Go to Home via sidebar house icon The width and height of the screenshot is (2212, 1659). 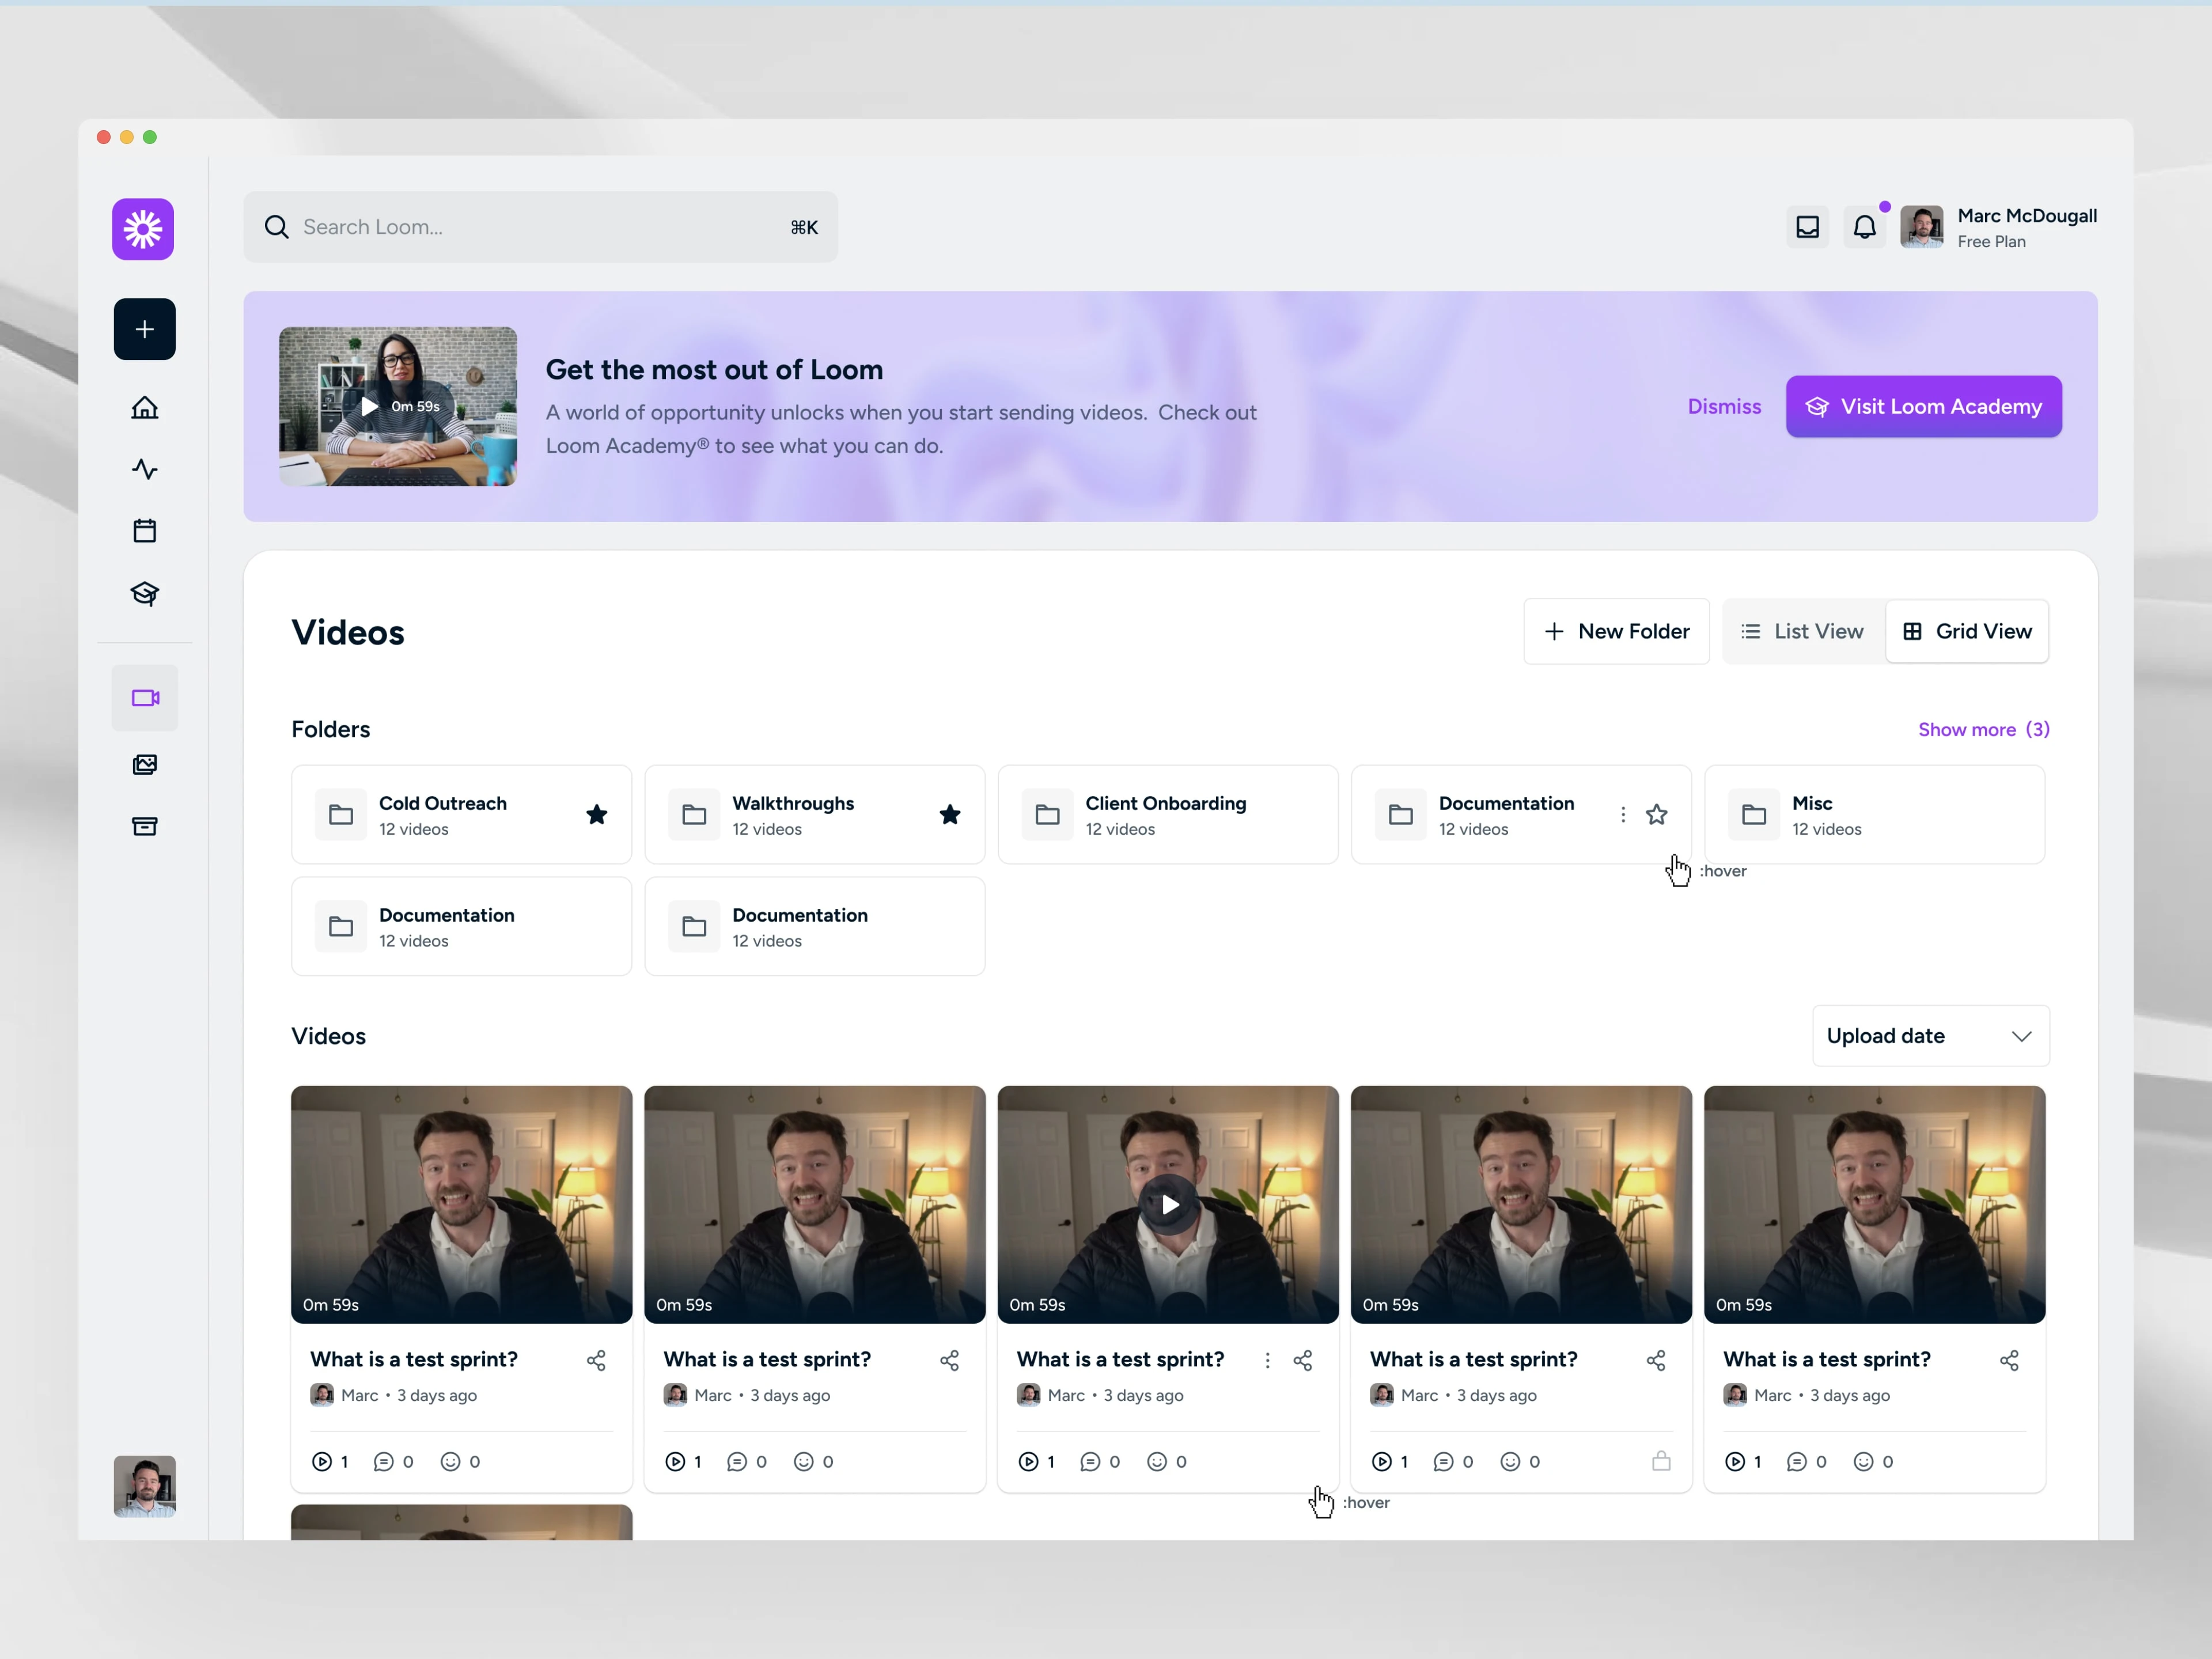tap(144, 408)
